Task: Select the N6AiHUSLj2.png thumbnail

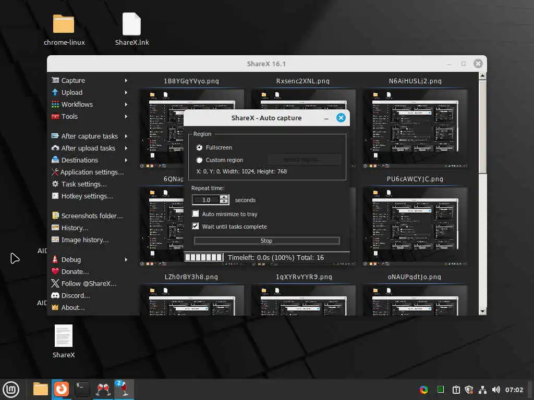Action: 415,129
